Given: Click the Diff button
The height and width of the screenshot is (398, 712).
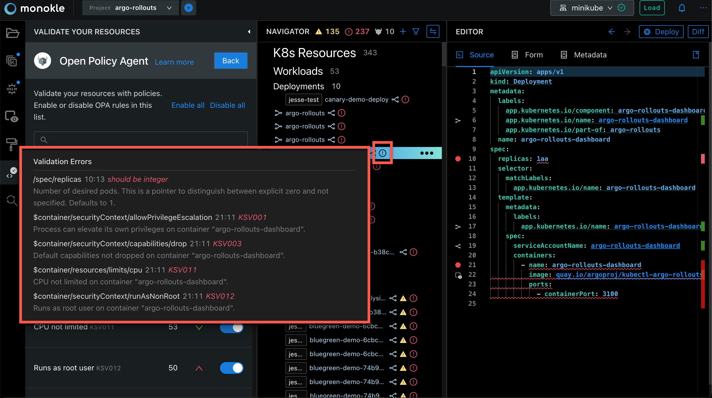Looking at the screenshot, I should [698, 32].
